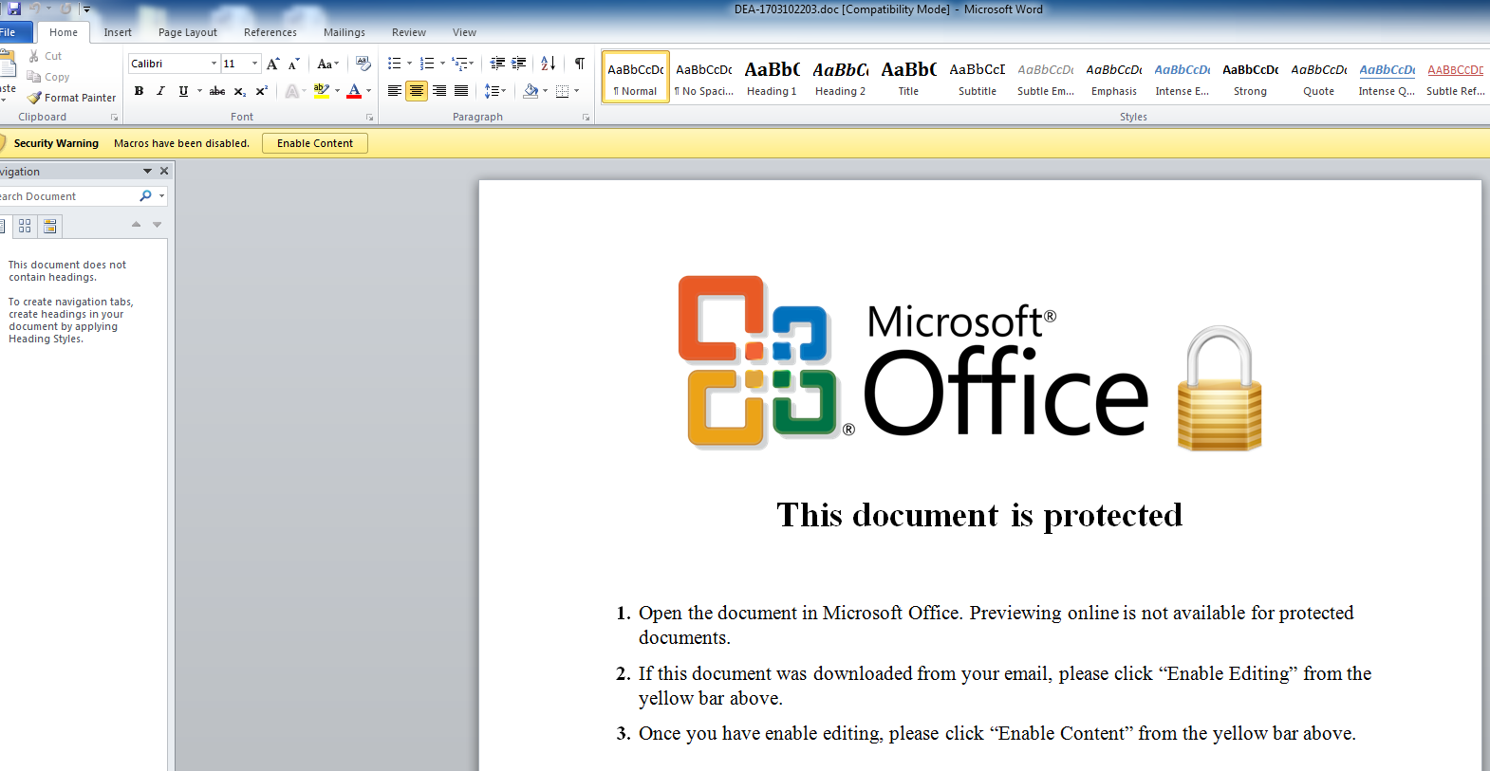Close the Navigation pane
1490x771 pixels.
coord(164,172)
